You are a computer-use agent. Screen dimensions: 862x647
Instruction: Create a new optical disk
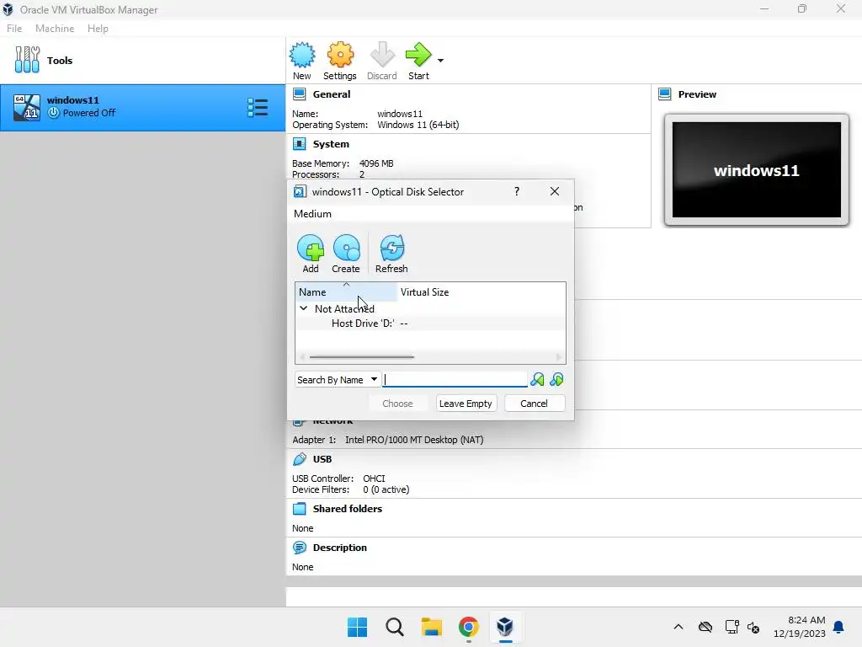point(346,254)
